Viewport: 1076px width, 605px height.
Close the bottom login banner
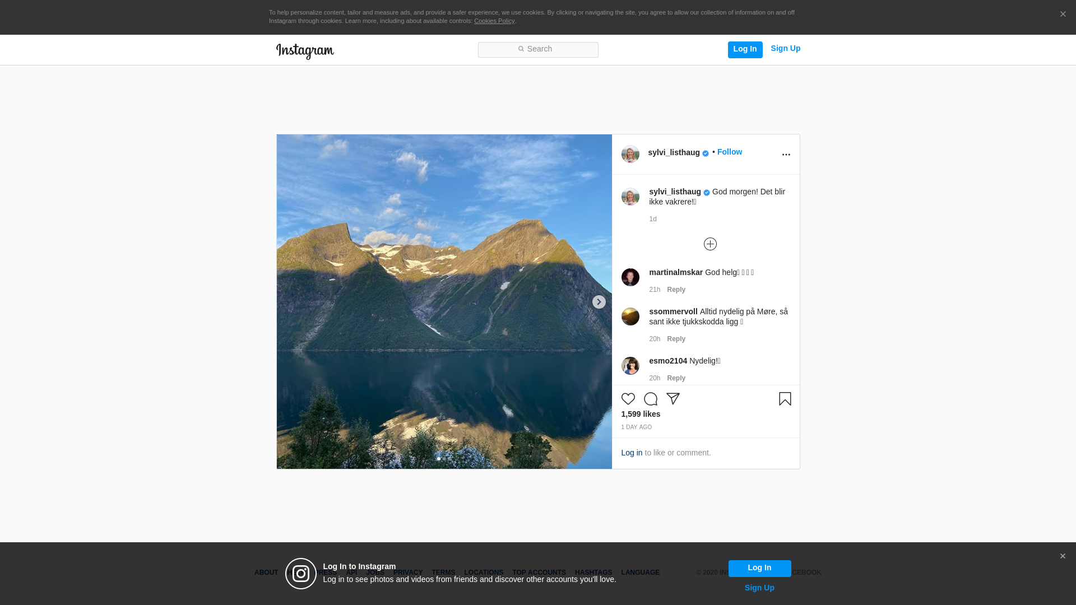pos(1063,557)
